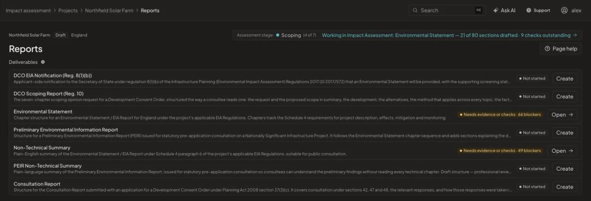Select the Environmental Statement title
The width and height of the screenshot is (591, 201).
(x=43, y=112)
